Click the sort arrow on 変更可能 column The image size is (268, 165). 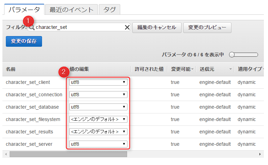click(x=192, y=69)
